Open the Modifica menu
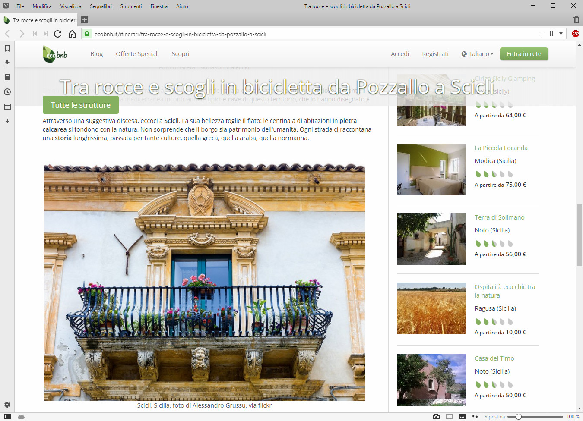Screen dimensions: 583x421 pyautogui.click(x=42, y=6)
